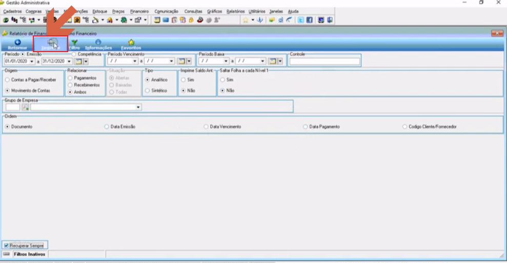Expand Período Vencimento end date dropdown

pos(171,61)
